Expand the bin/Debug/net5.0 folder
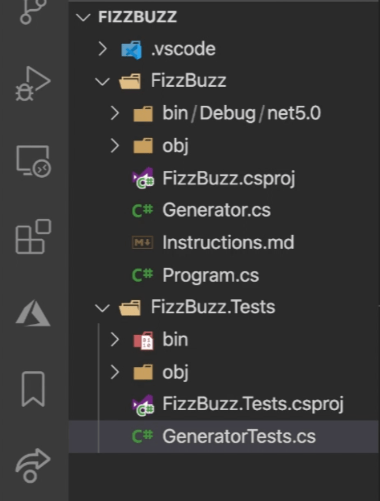This screenshot has width=380, height=501. [x=115, y=113]
